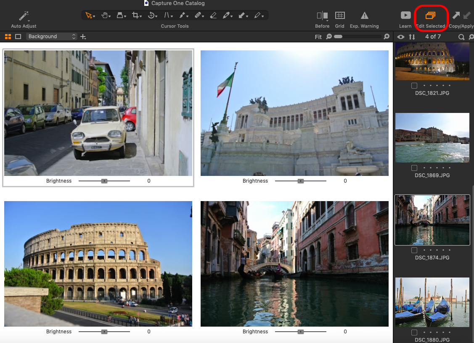This screenshot has width=474, height=343.
Task: Select the DSC_1869.JPG thumbnail
Action: 432,138
